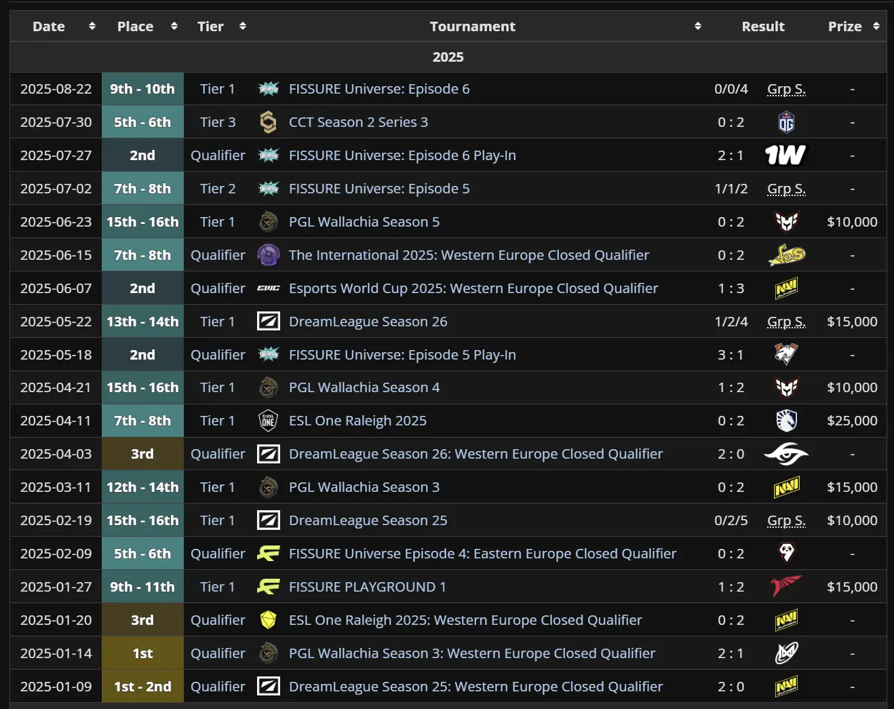Click the 3 : 1 score result

[x=731, y=355]
